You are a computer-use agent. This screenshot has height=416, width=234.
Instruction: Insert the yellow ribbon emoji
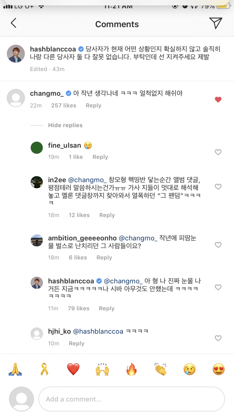[44, 369]
